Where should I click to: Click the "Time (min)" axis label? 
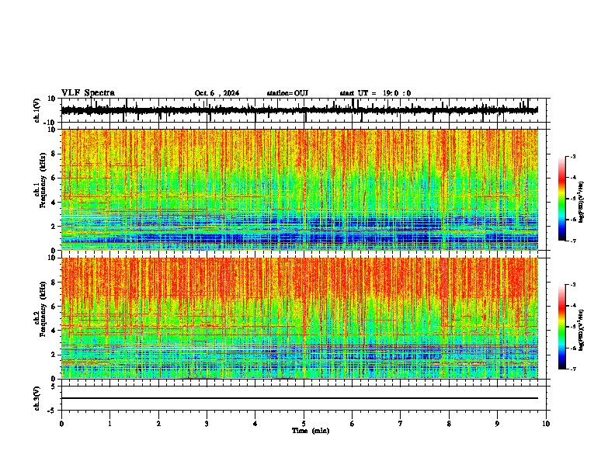tap(311, 431)
